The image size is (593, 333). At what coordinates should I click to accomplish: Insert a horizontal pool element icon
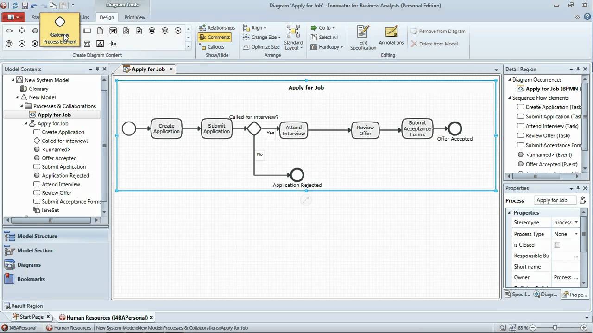coord(9,31)
